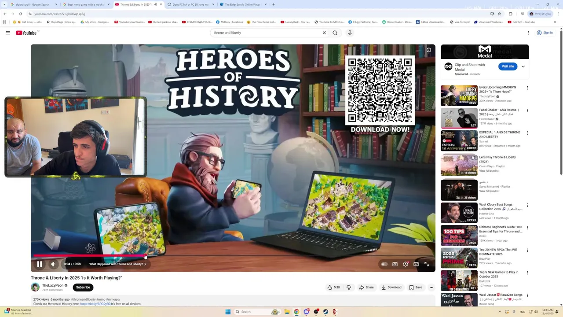Open options for 'Every Upcoming MMORPG' video
Image resolution: width=563 pixels, height=317 pixels.
click(527, 88)
